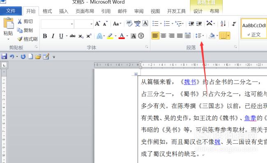Apply the Borders button

223,36
